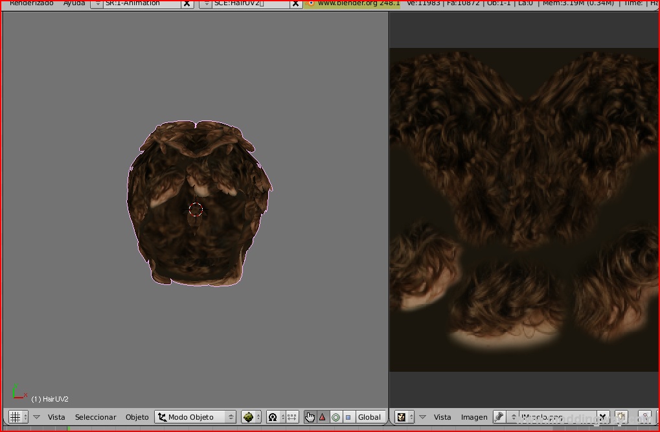Open the Objeto menu
This screenshot has width=660, height=432.
(137, 417)
